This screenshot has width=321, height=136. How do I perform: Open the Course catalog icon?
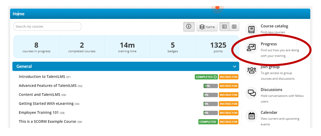pos(251,29)
